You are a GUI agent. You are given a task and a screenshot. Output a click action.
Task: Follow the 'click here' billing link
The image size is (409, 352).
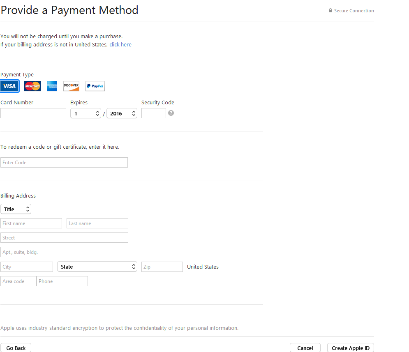tap(120, 44)
